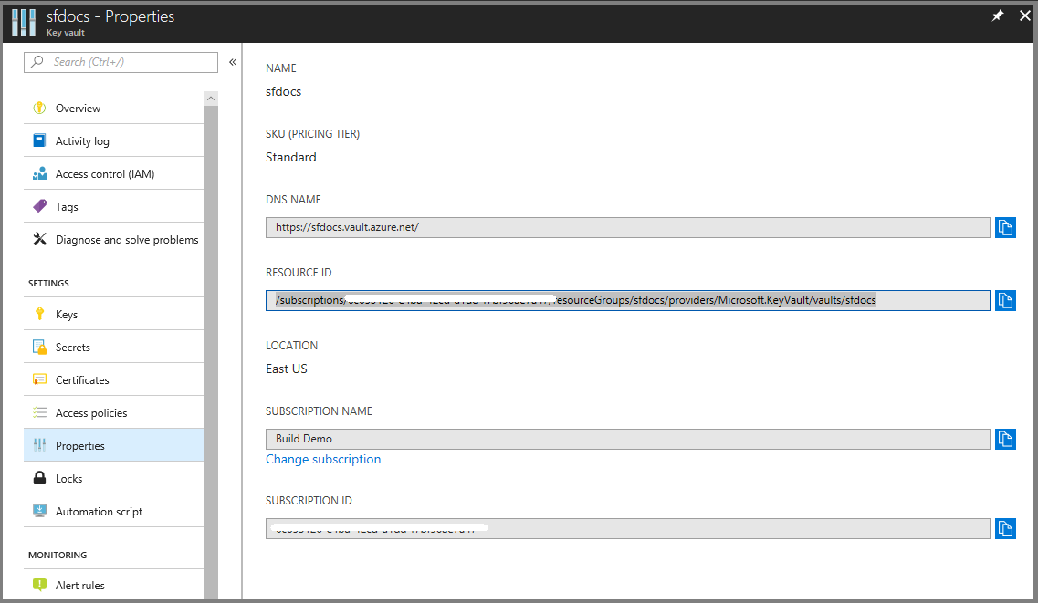Open the Properties menu entry
The height and width of the screenshot is (603, 1038).
coord(80,445)
